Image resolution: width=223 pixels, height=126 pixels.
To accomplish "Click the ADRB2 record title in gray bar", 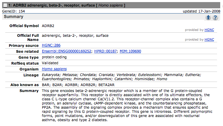I will [x=67, y=5].
